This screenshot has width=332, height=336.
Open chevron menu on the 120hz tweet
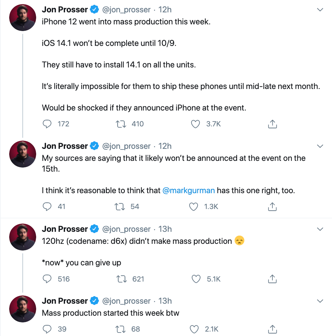320,229
